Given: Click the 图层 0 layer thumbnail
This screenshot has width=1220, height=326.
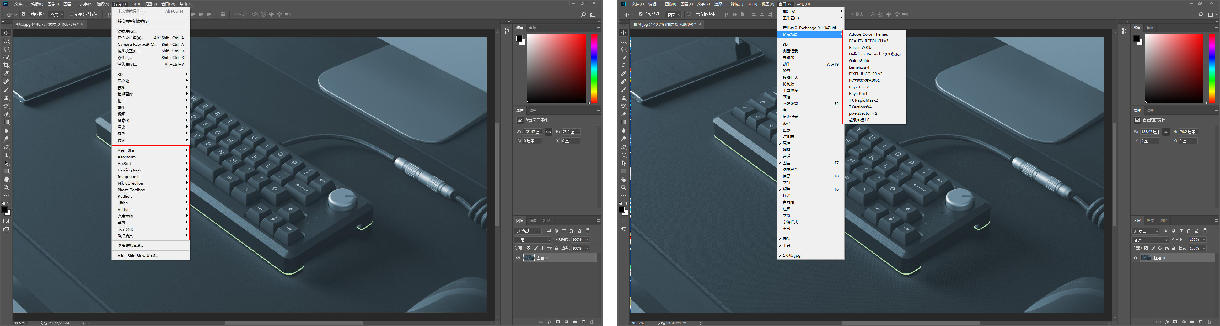Looking at the screenshot, I should (529, 257).
